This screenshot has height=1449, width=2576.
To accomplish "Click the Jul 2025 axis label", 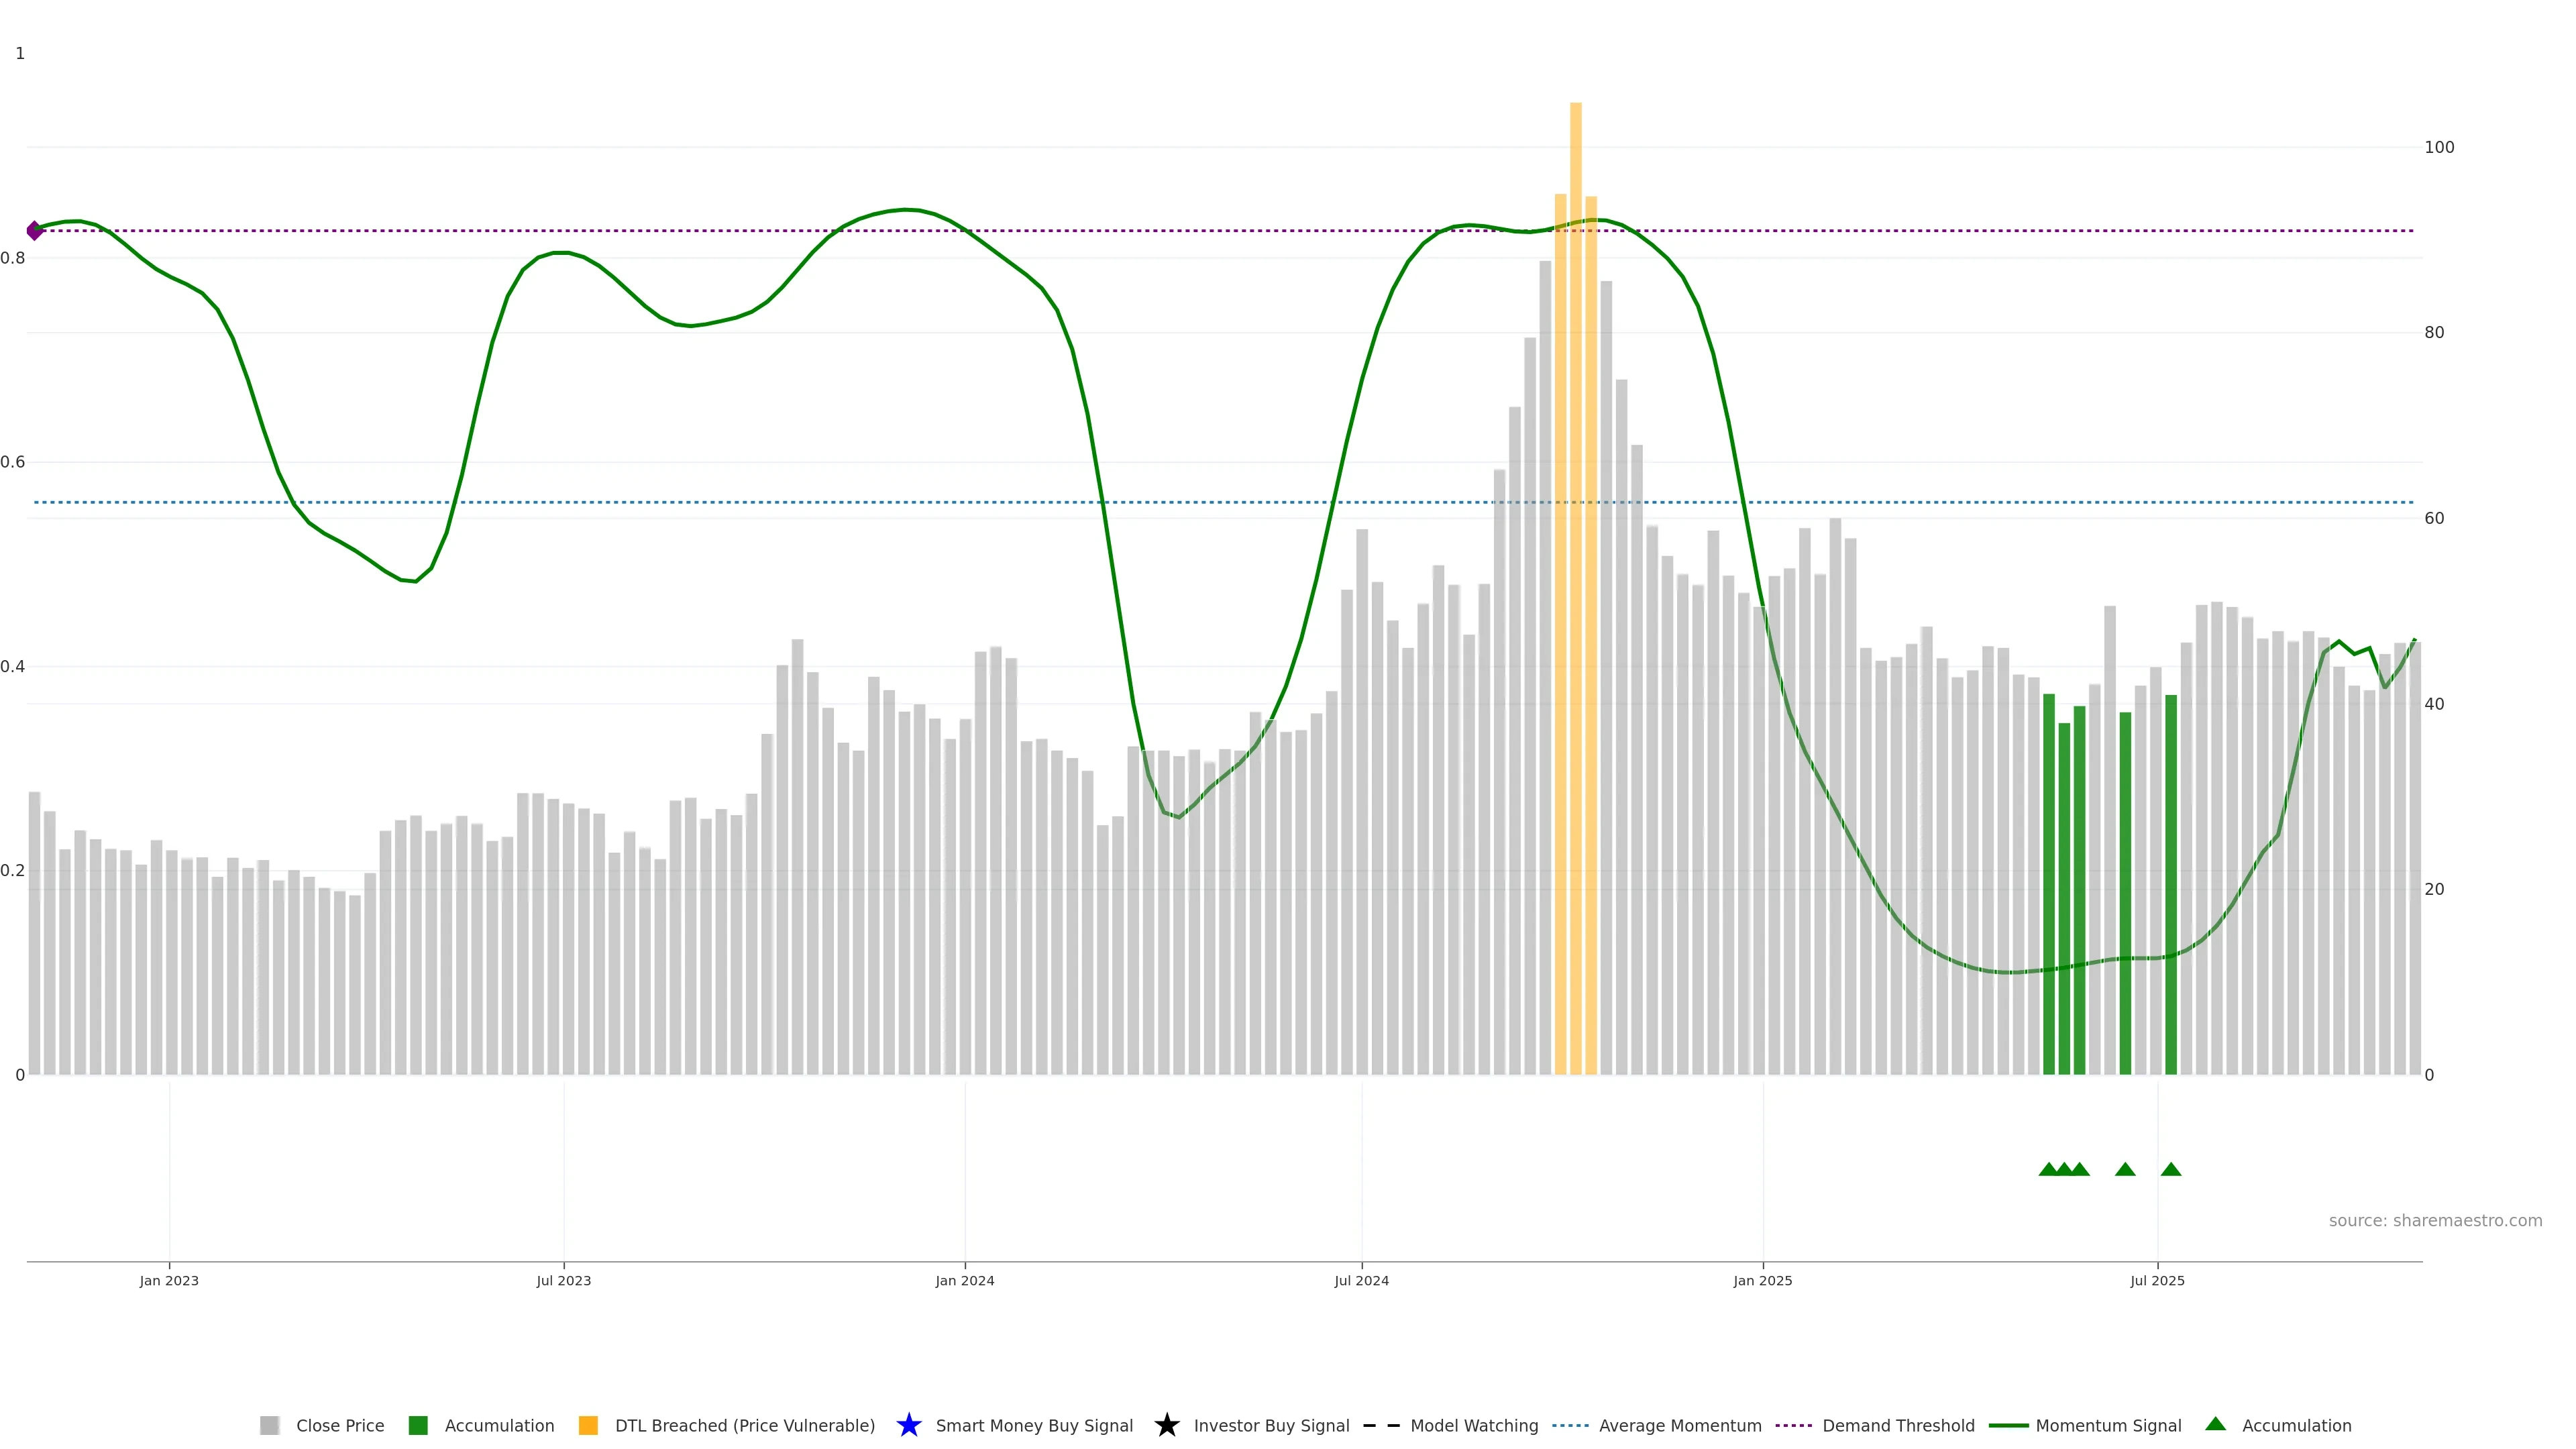I will pos(2157,1280).
